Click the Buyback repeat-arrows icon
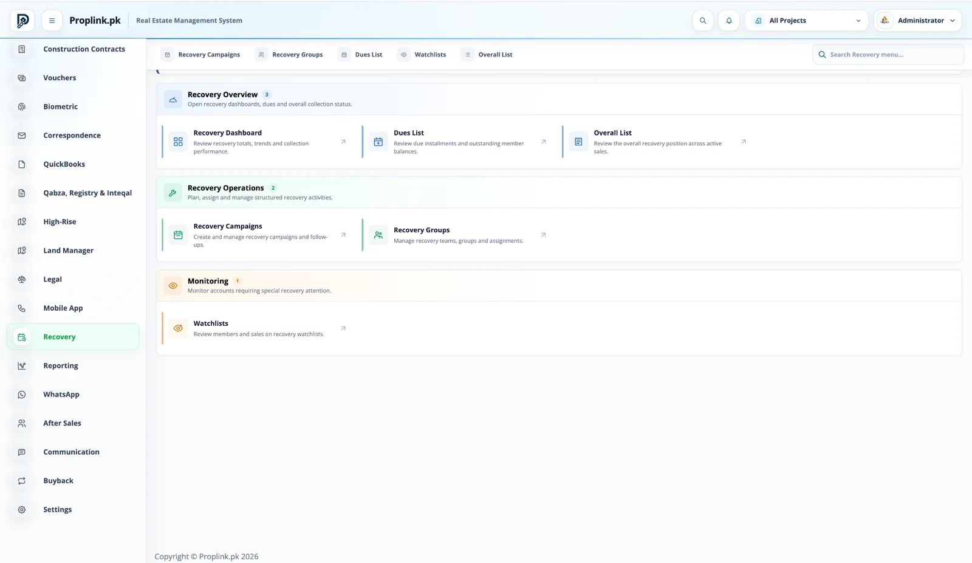The width and height of the screenshot is (972, 563). pyautogui.click(x=22, y=481)
